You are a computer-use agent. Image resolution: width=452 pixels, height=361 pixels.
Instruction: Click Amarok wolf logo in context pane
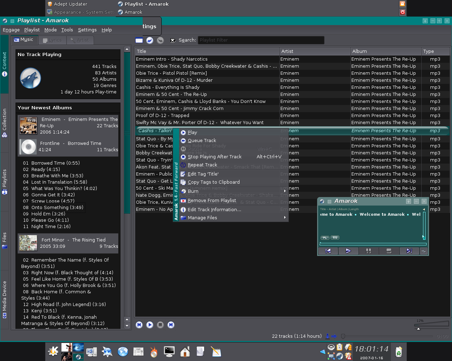(x=30, y=78)
